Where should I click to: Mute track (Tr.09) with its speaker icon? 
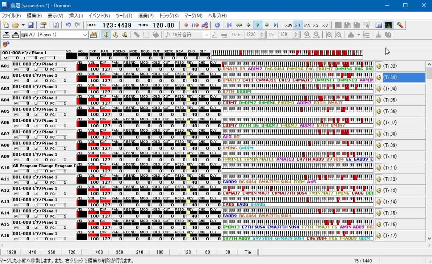(x=378, y=145)
